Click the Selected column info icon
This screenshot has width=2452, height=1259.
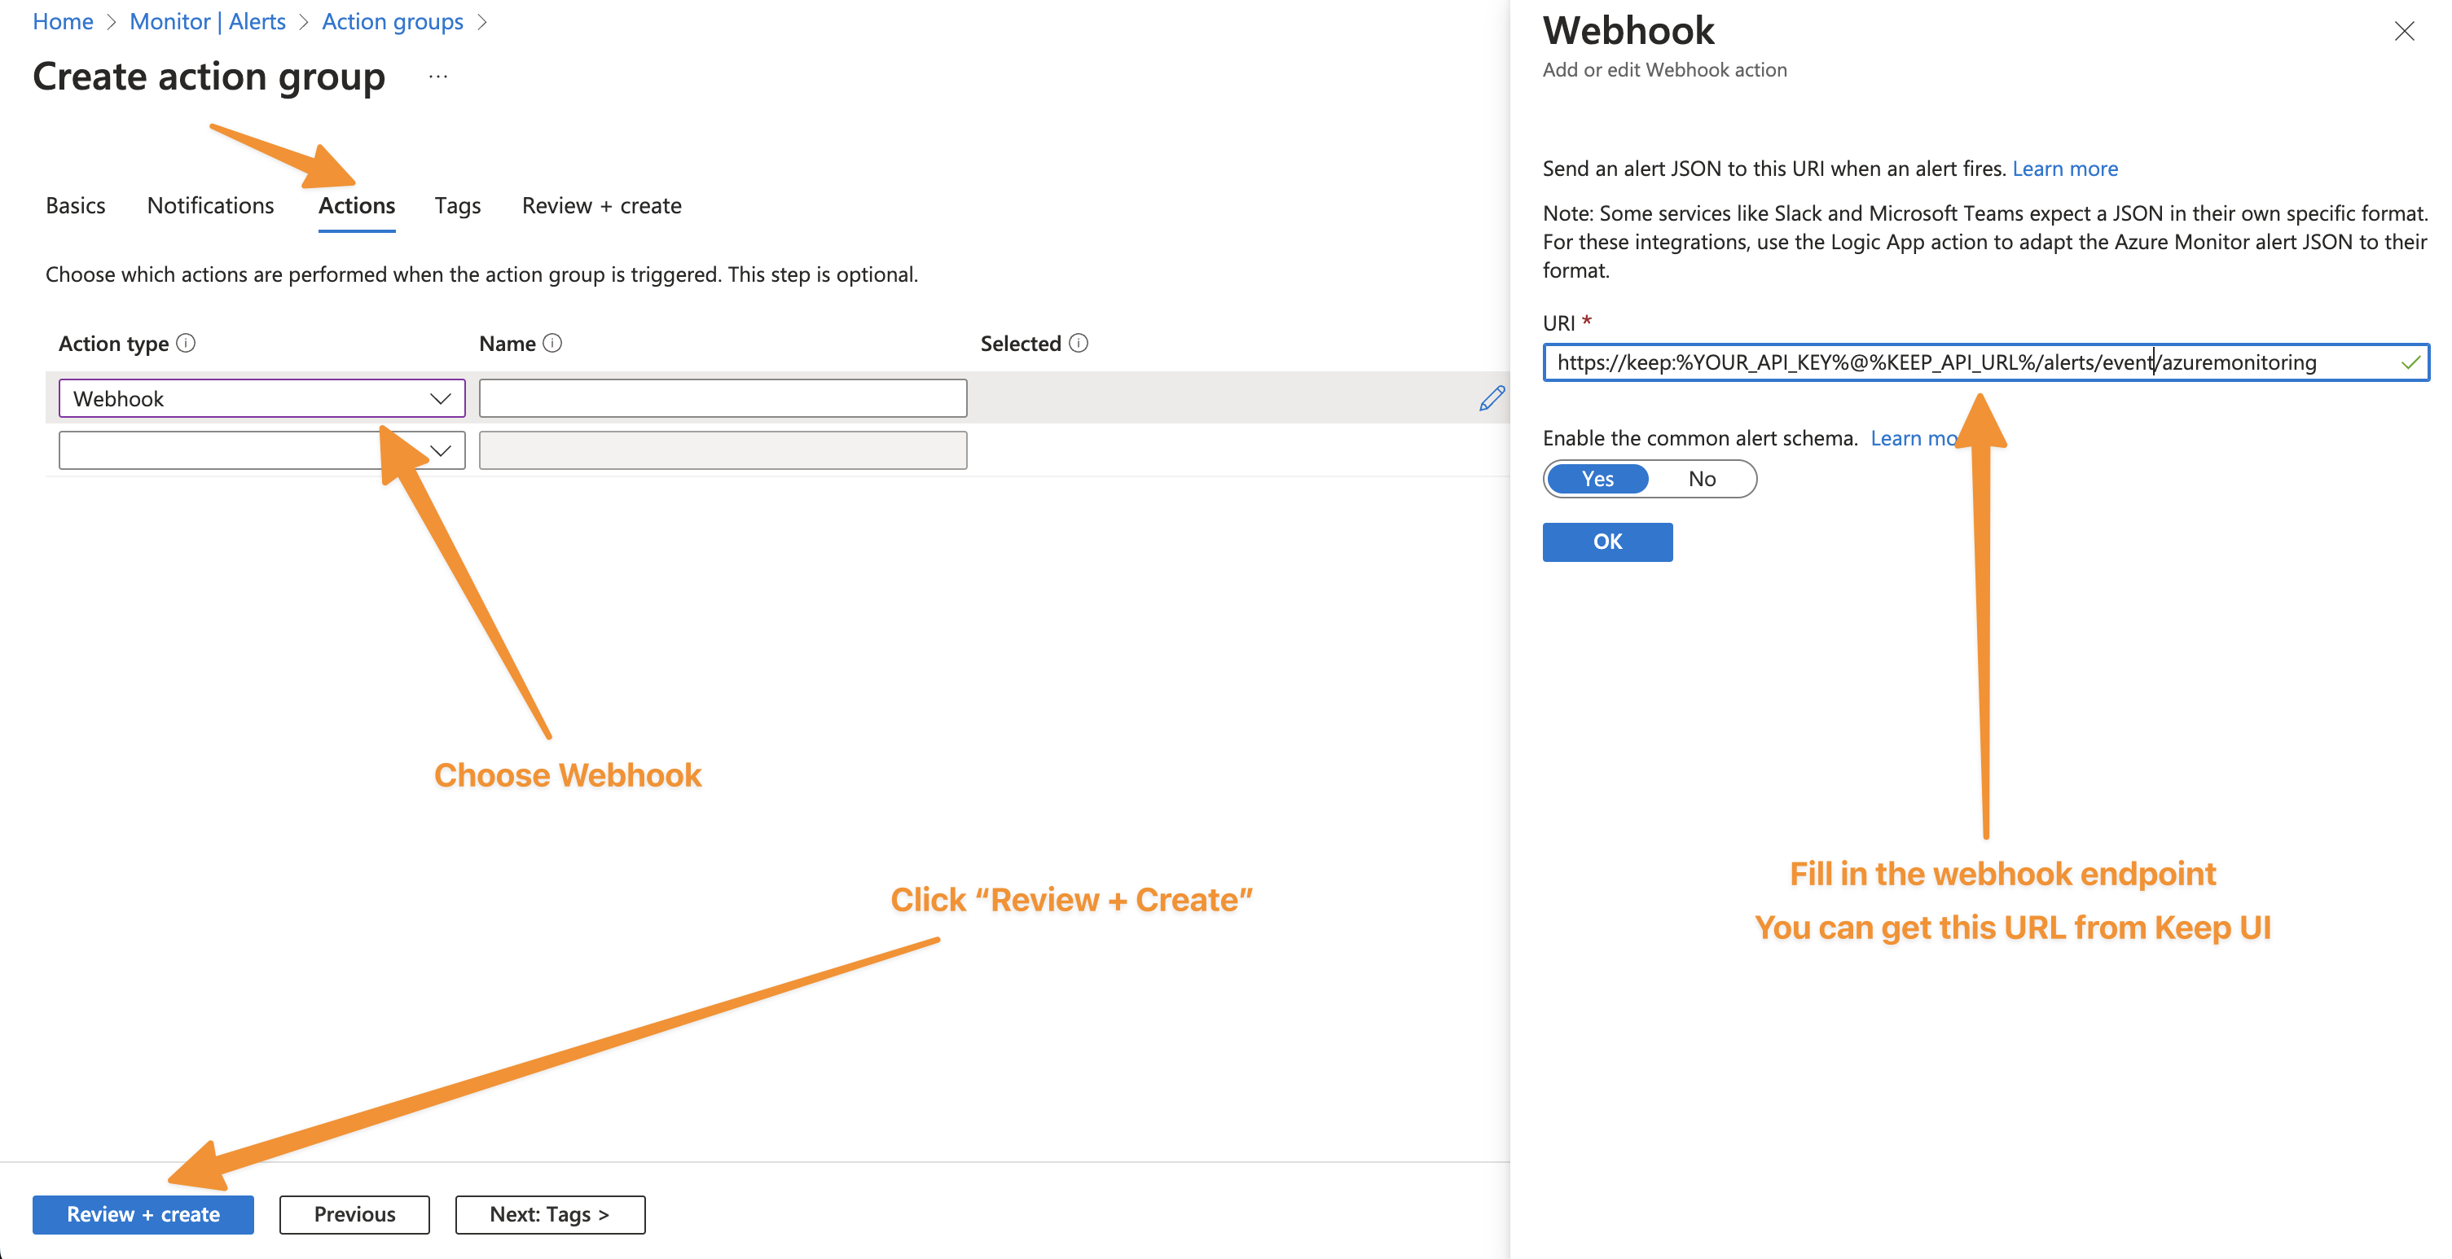point(1079,343)
